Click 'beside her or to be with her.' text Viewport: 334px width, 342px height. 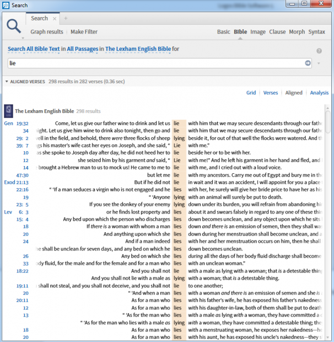tap(219, 153)
